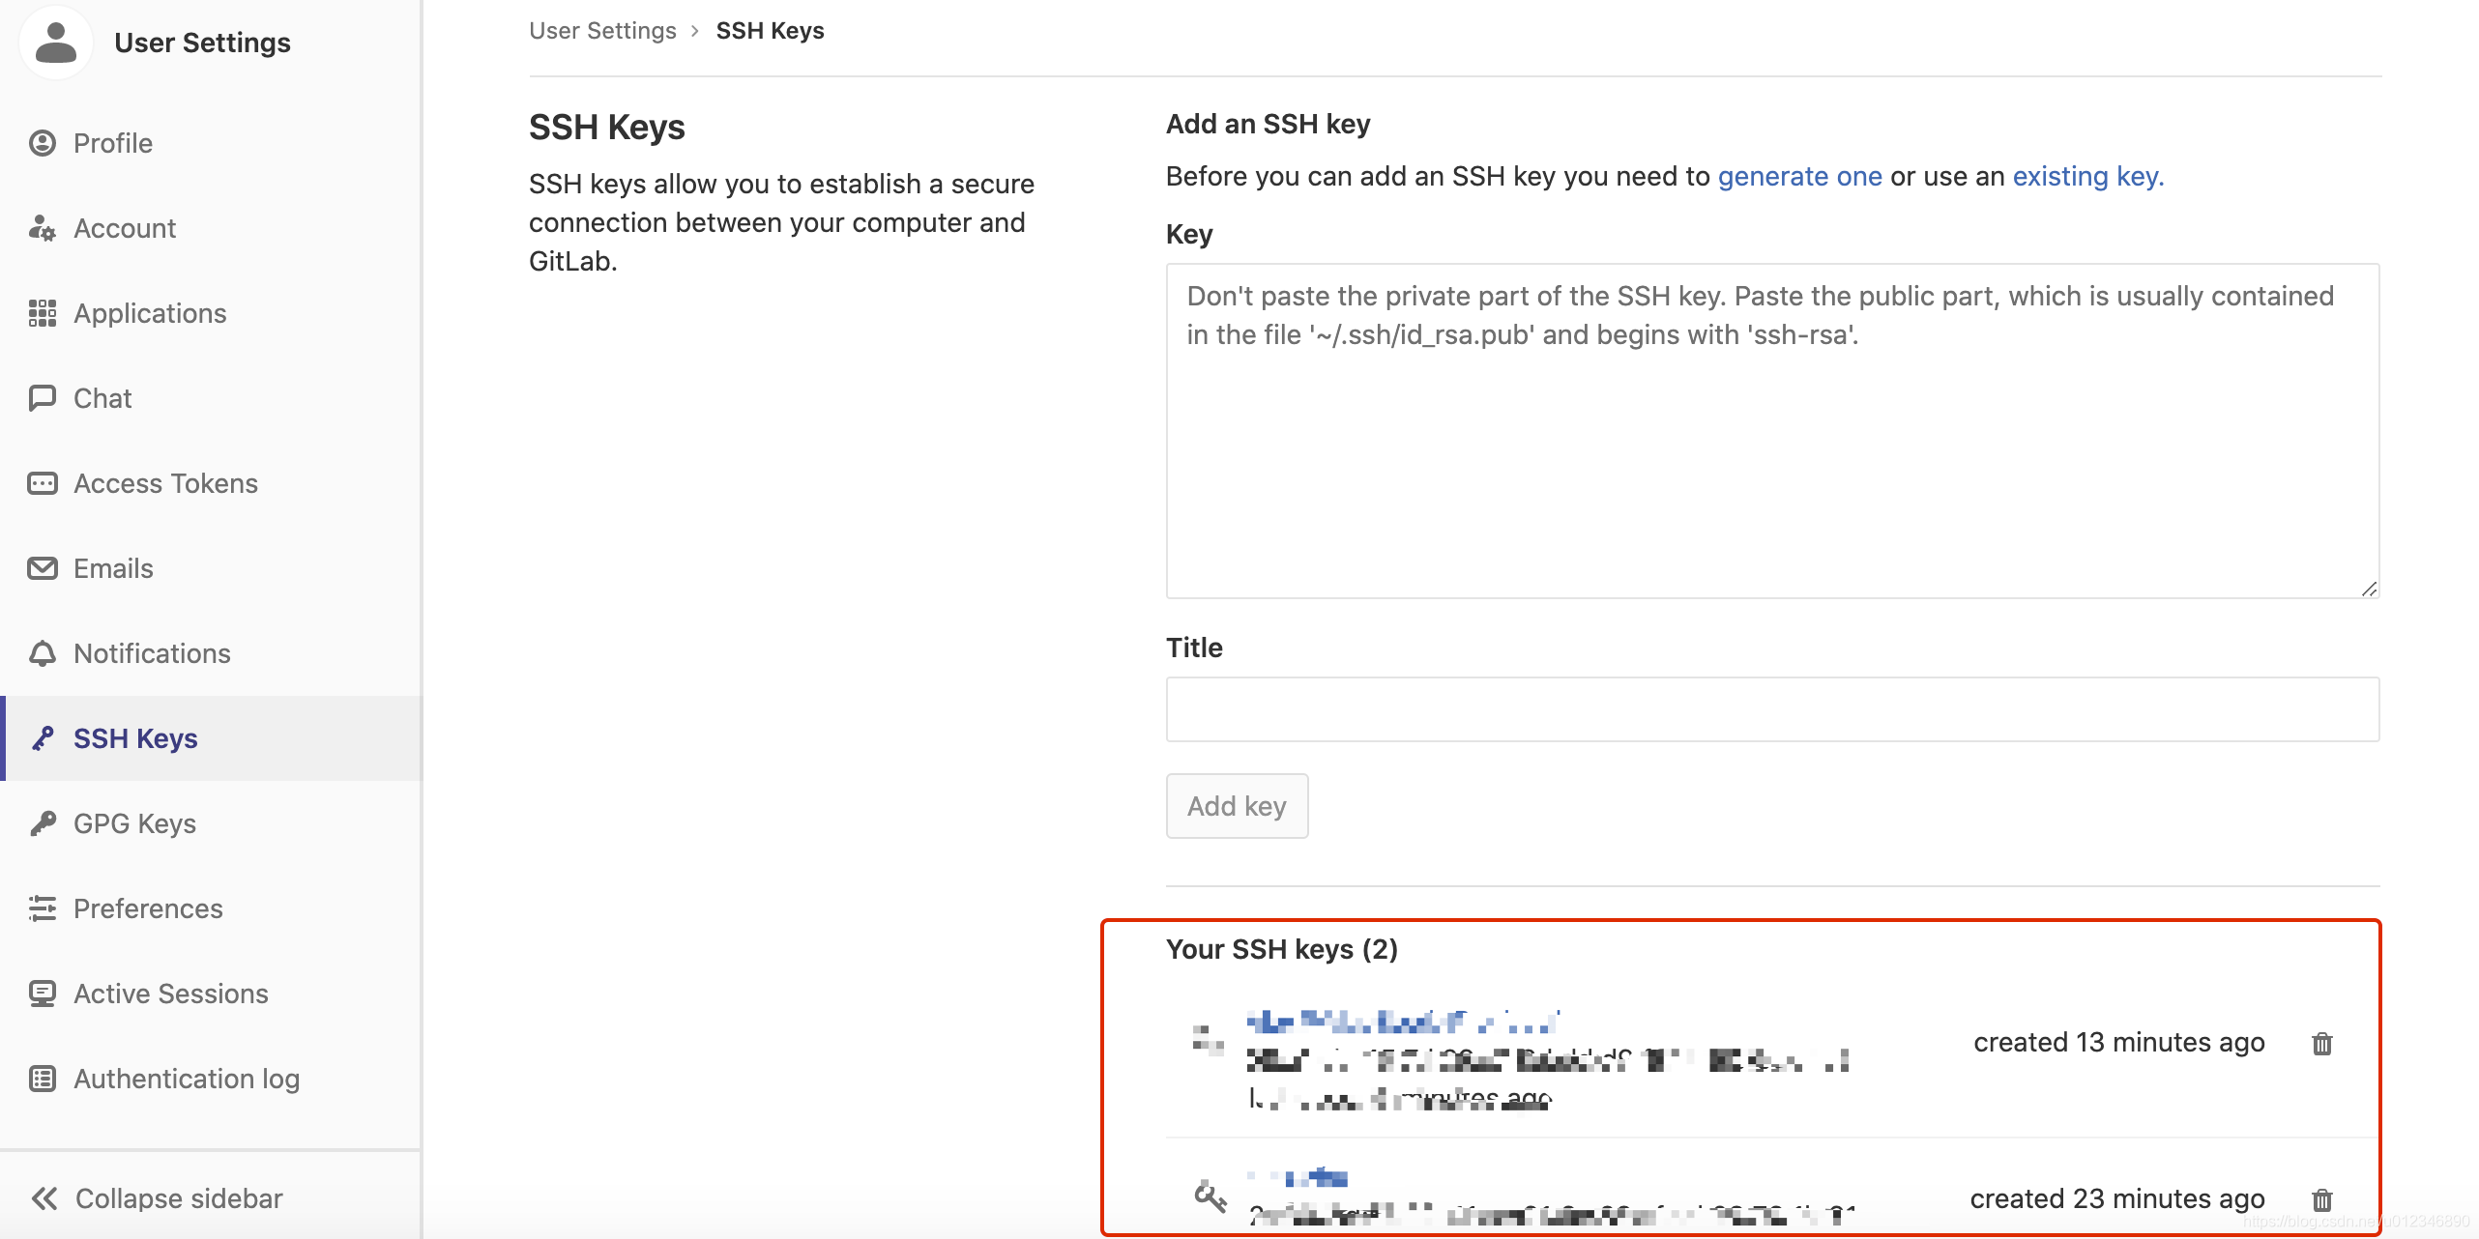Open the second listed SSH key title
The height and width of the screenshot is (1239, 2479).
(x=1298, y=1177)
